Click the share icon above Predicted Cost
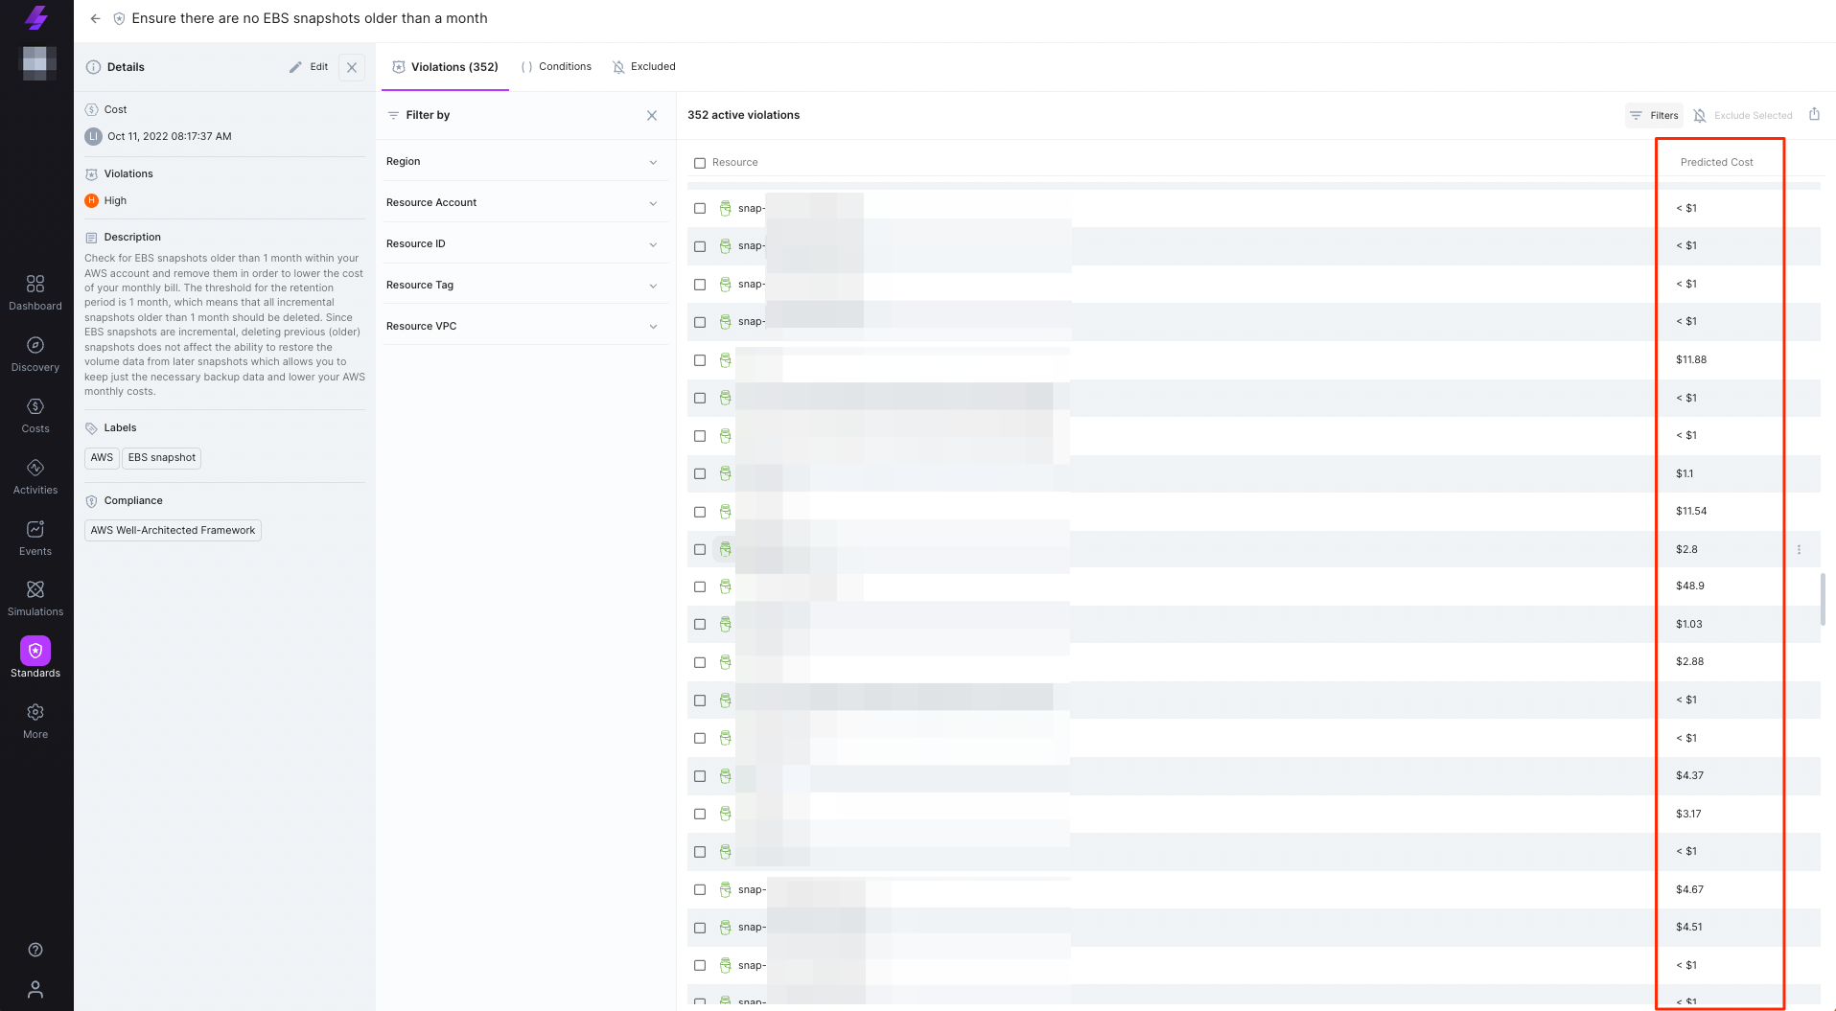This screenshot has width=1836, height=1011. tap(1814, 114)
